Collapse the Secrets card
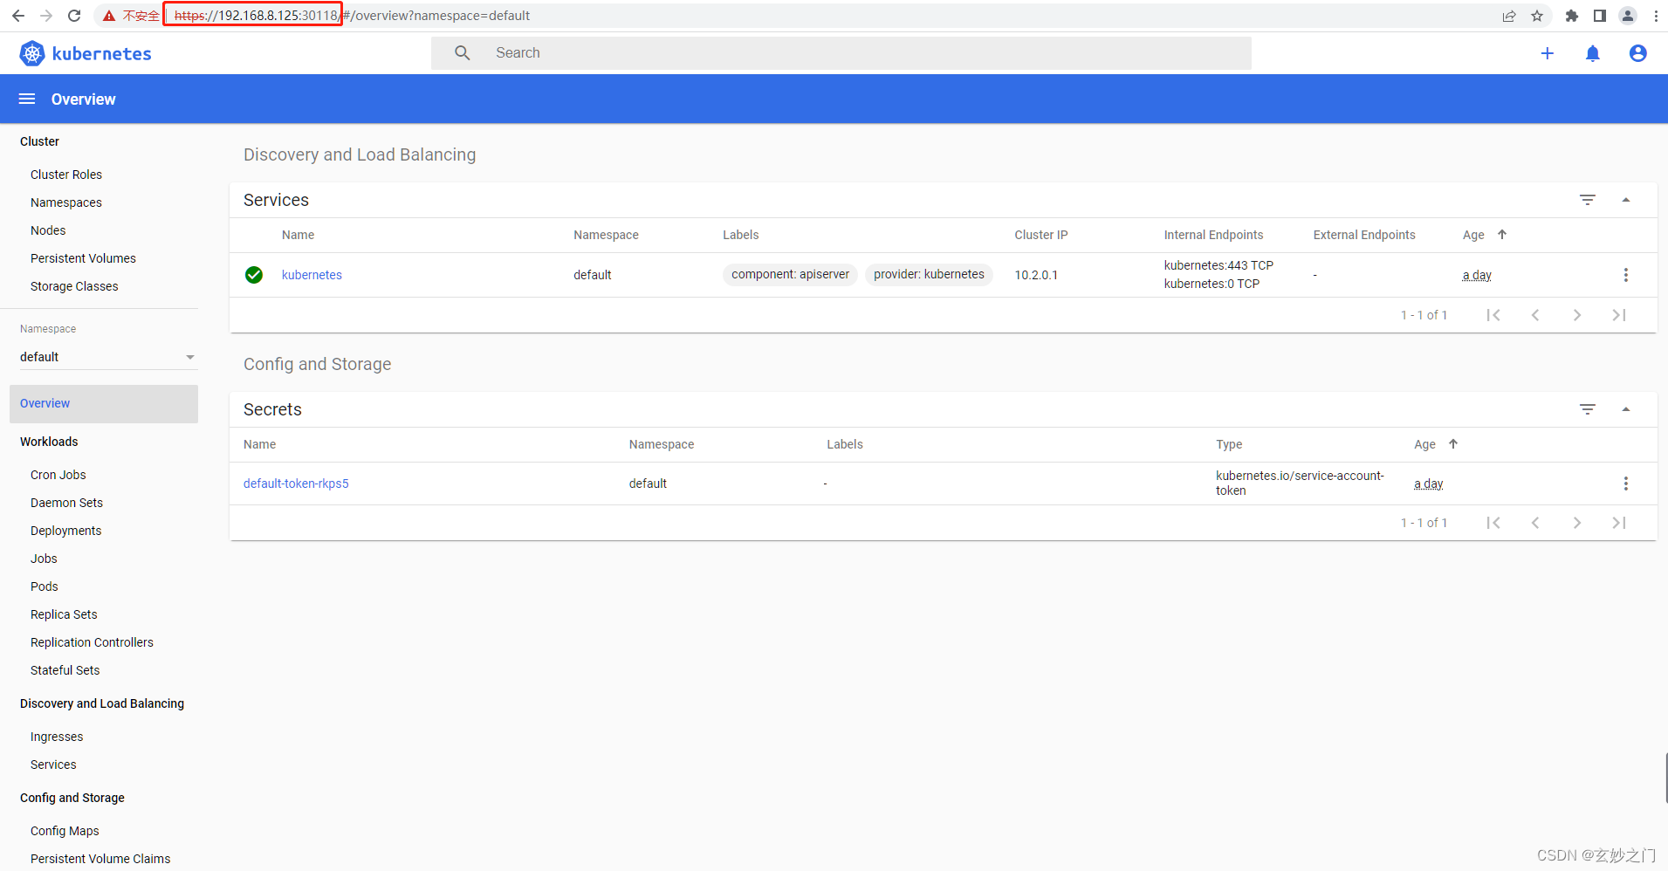The height and width of the screenshot is (871, 1668). (x=1626, y=409)
